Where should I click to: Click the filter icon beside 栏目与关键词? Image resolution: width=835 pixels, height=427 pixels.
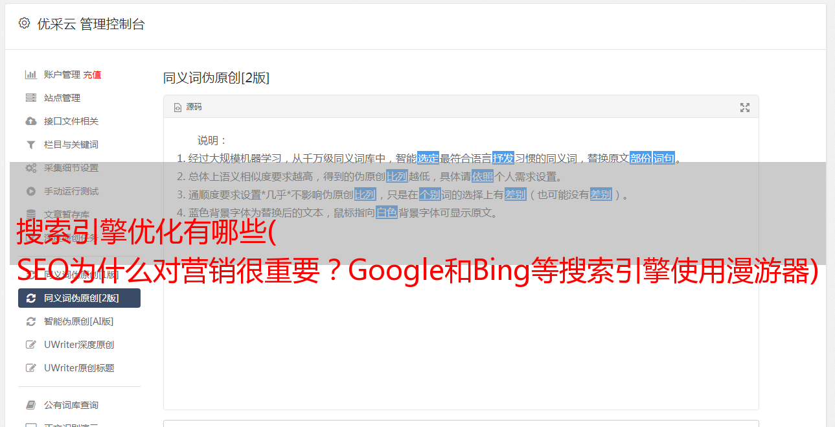click(x=30, y=144)
